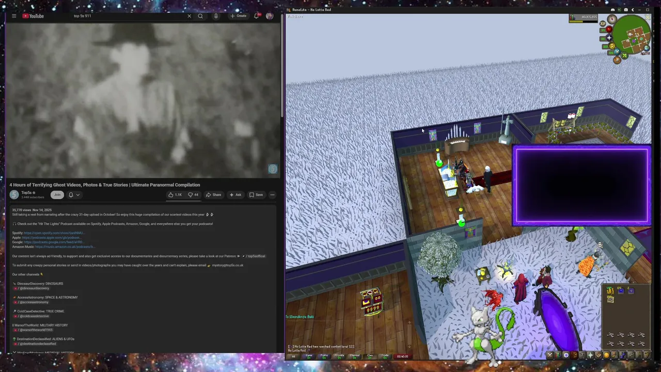Open the magic spellbook tab

coord(599,355)
